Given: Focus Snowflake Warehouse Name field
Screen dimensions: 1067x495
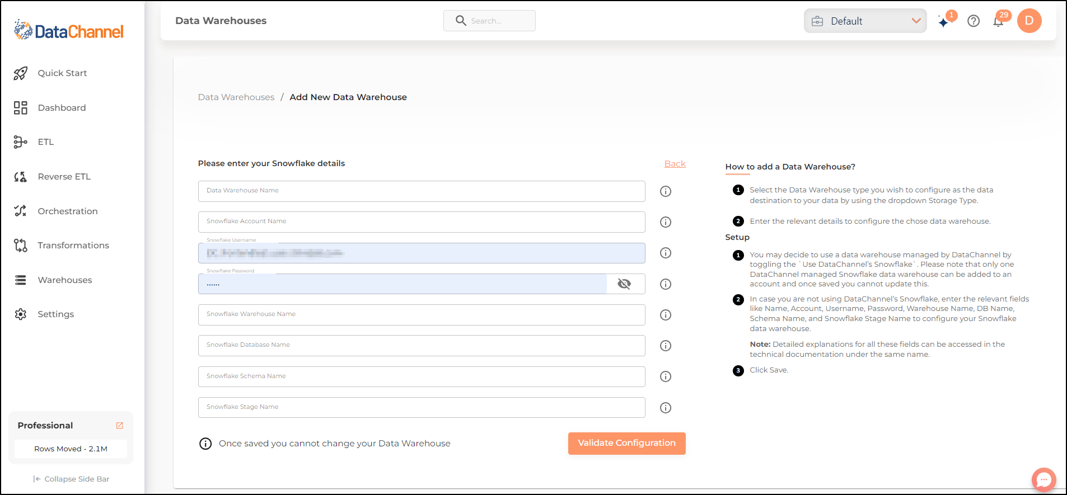Looking at the screenshot, I should click(x=422, y=315).
